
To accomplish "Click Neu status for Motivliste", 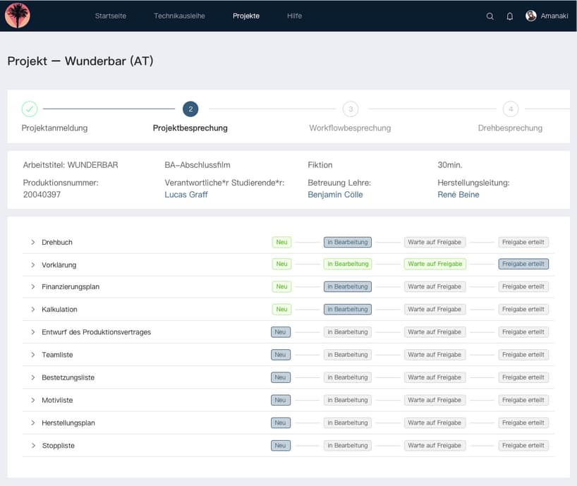I will [280, 400].
